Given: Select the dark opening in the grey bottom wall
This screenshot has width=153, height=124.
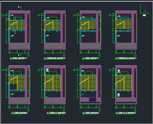Looking at the screenshot, I should [92, 100].
